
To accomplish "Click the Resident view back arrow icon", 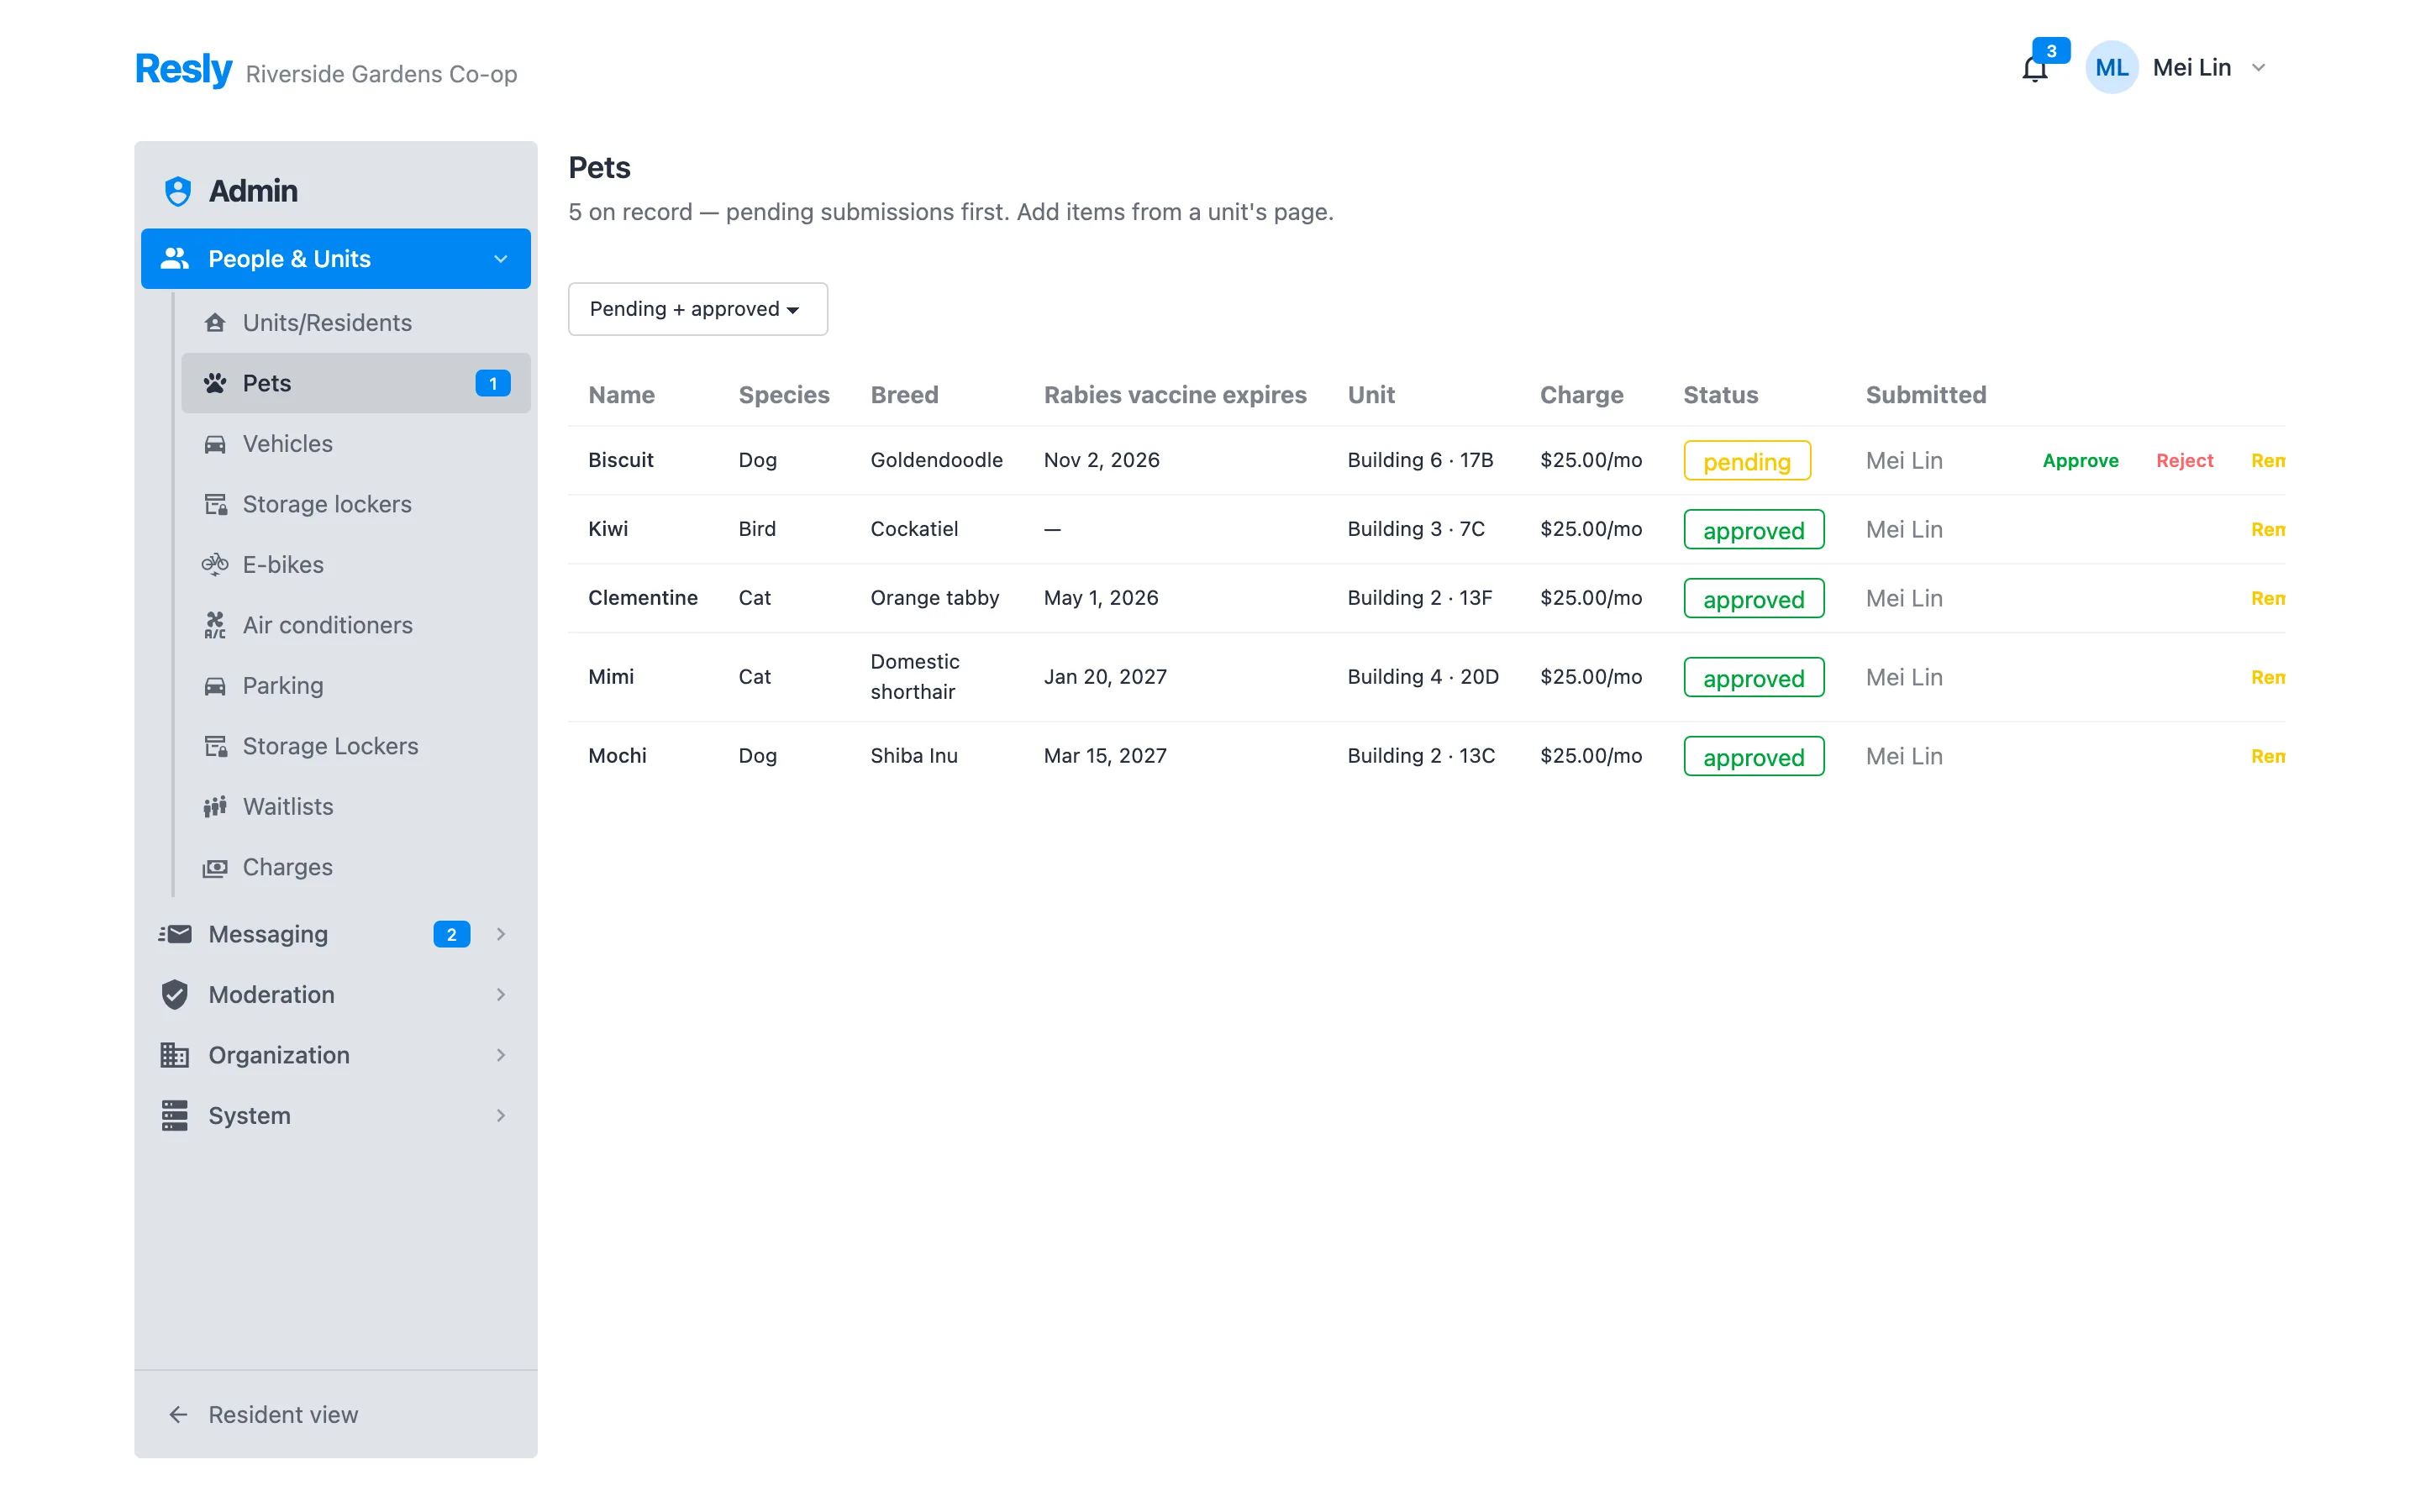I will (x=178, y=1414).
